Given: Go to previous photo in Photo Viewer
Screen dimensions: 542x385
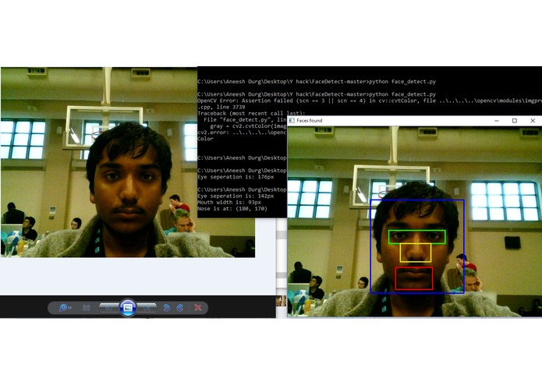Looking at the screenshot, I should pos(108,308).
